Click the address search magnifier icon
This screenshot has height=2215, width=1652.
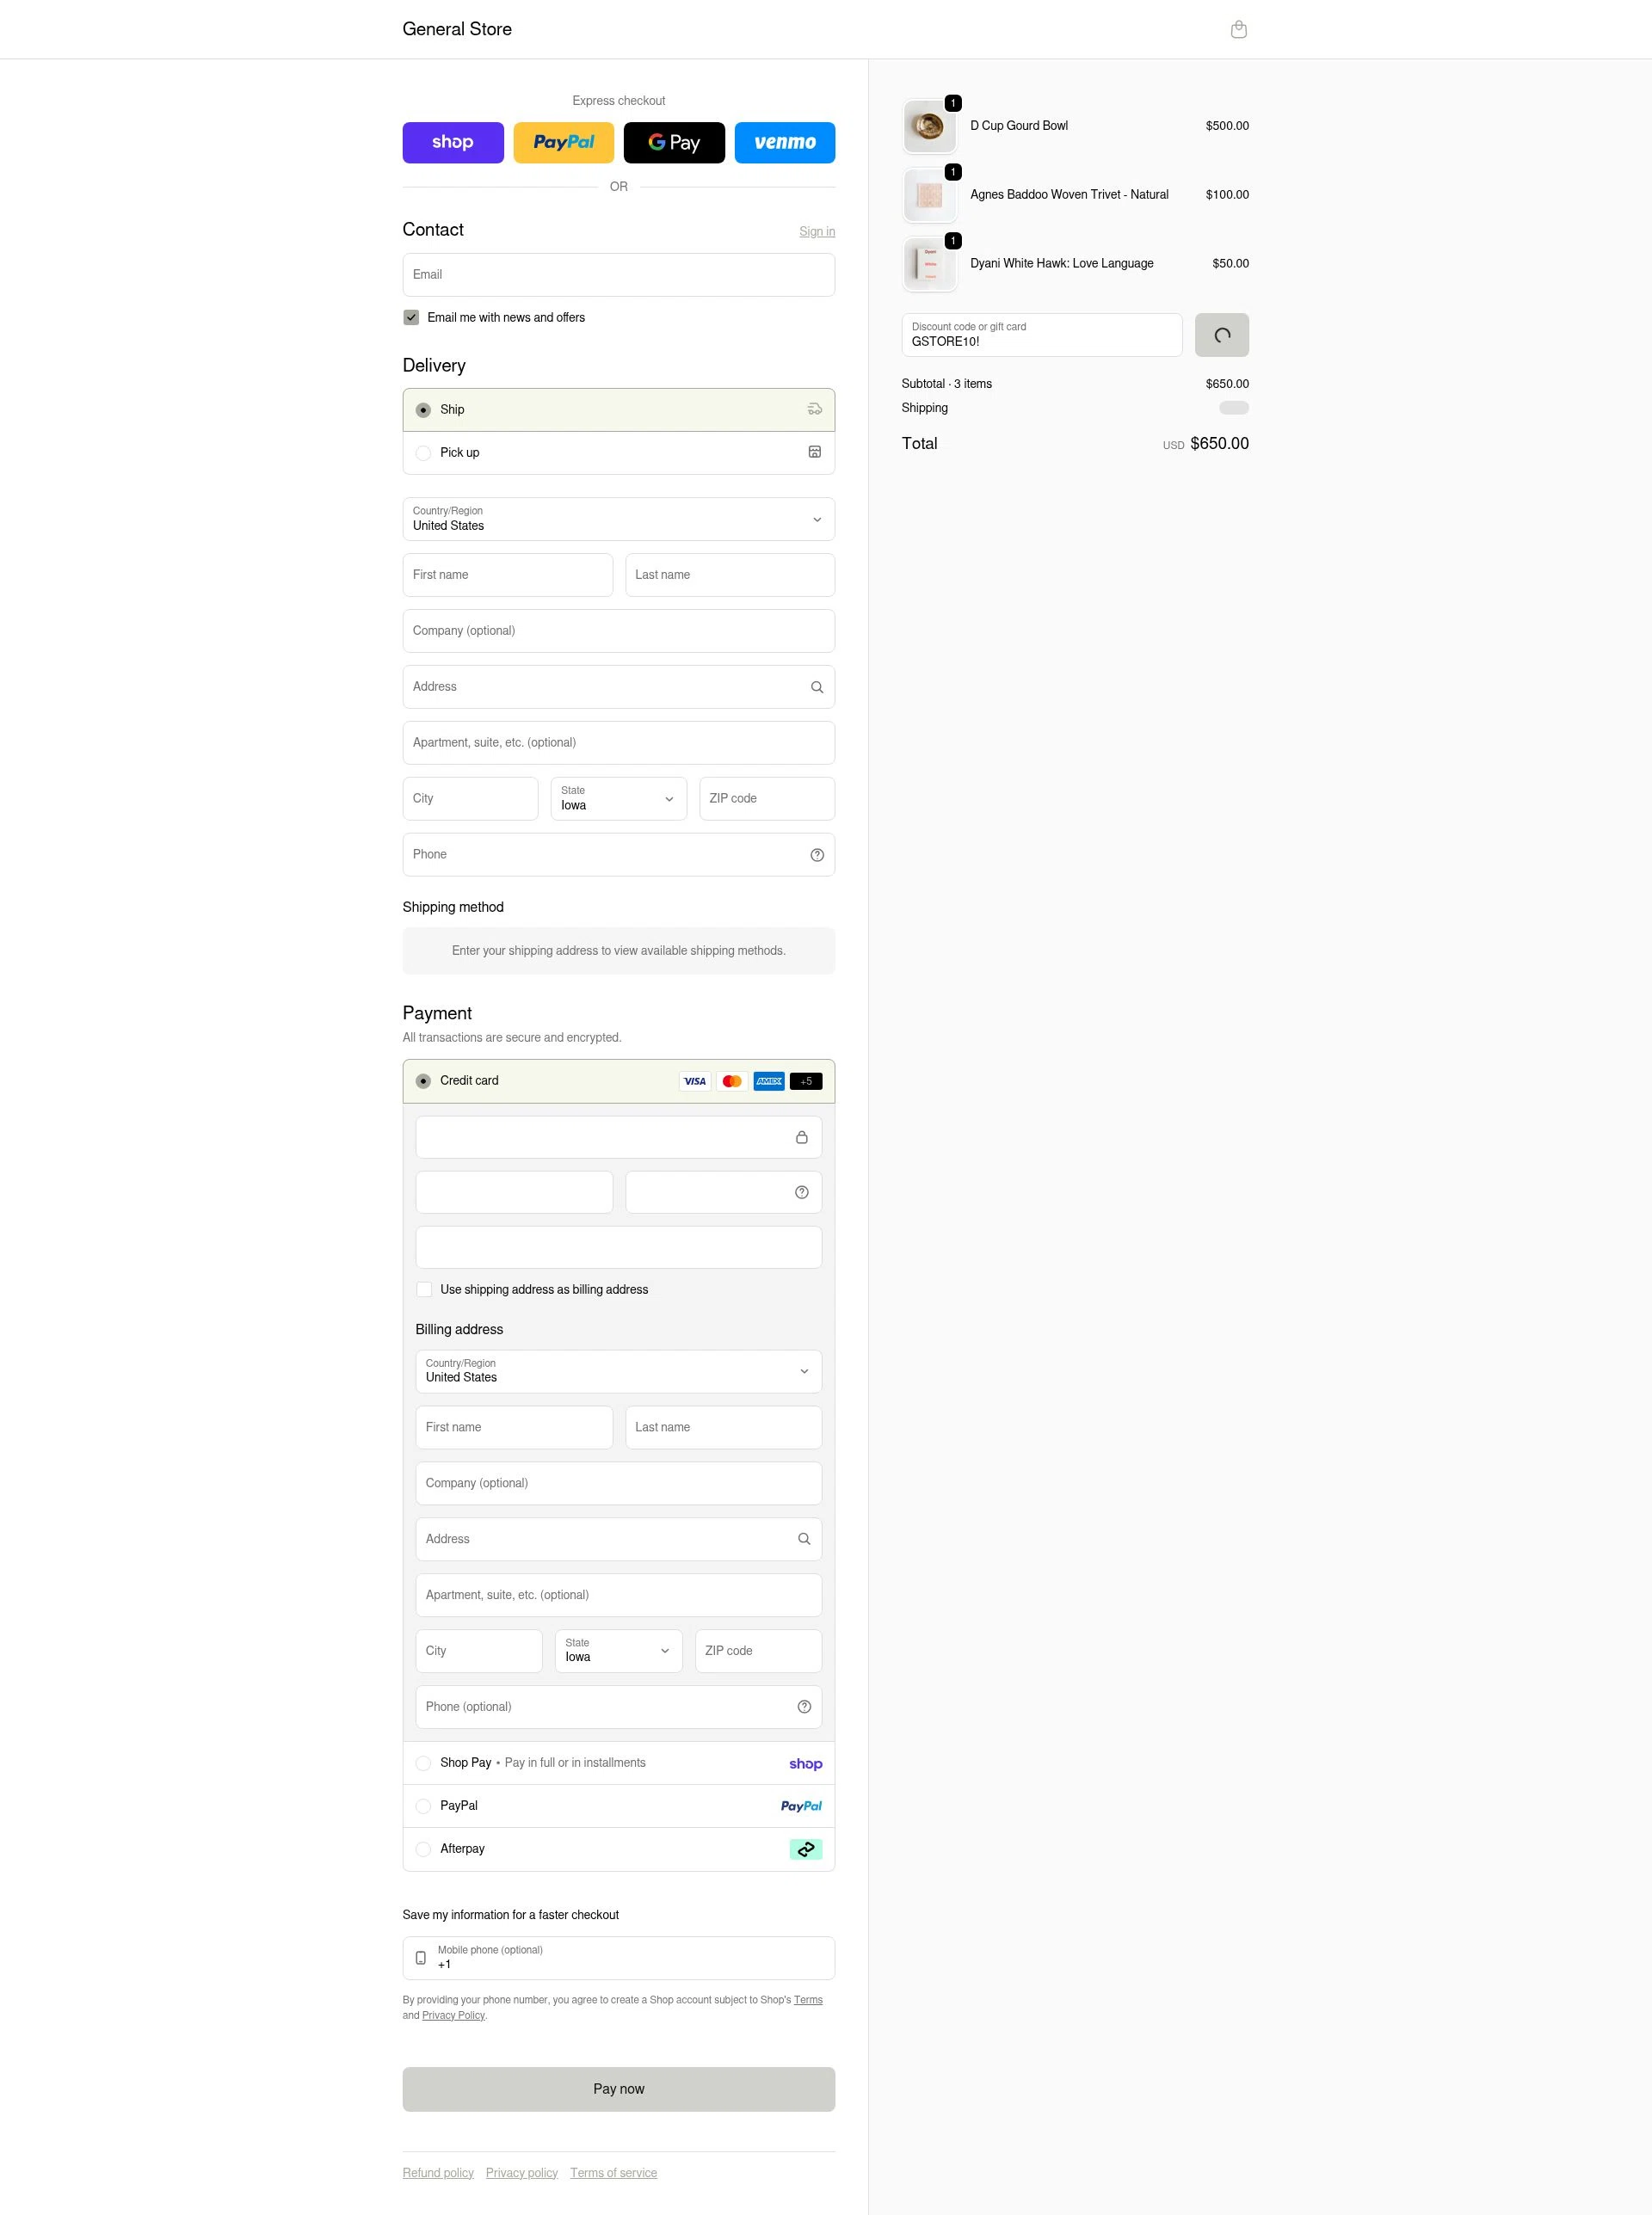click(x=816, y=686)
